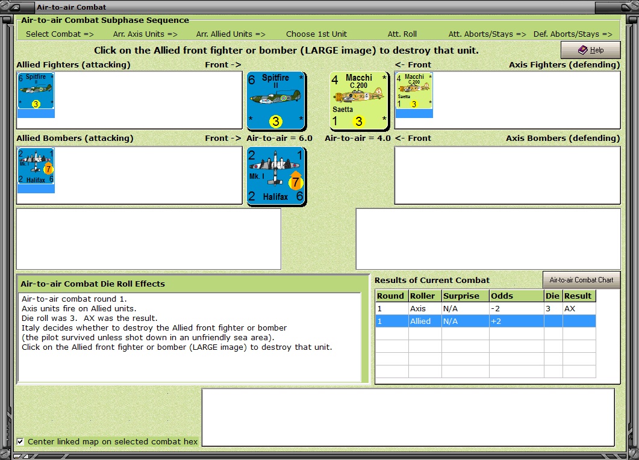639x460 pixels.
Task: Click the 'Air-to-air = 6.0' label
Action: click(x=279, y=138)
